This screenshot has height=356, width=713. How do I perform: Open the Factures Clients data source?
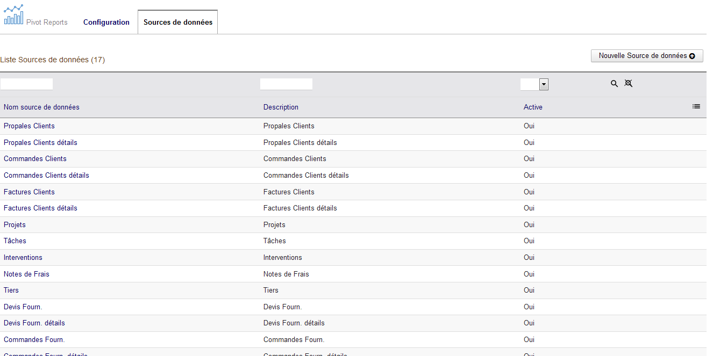pos(29,192)
